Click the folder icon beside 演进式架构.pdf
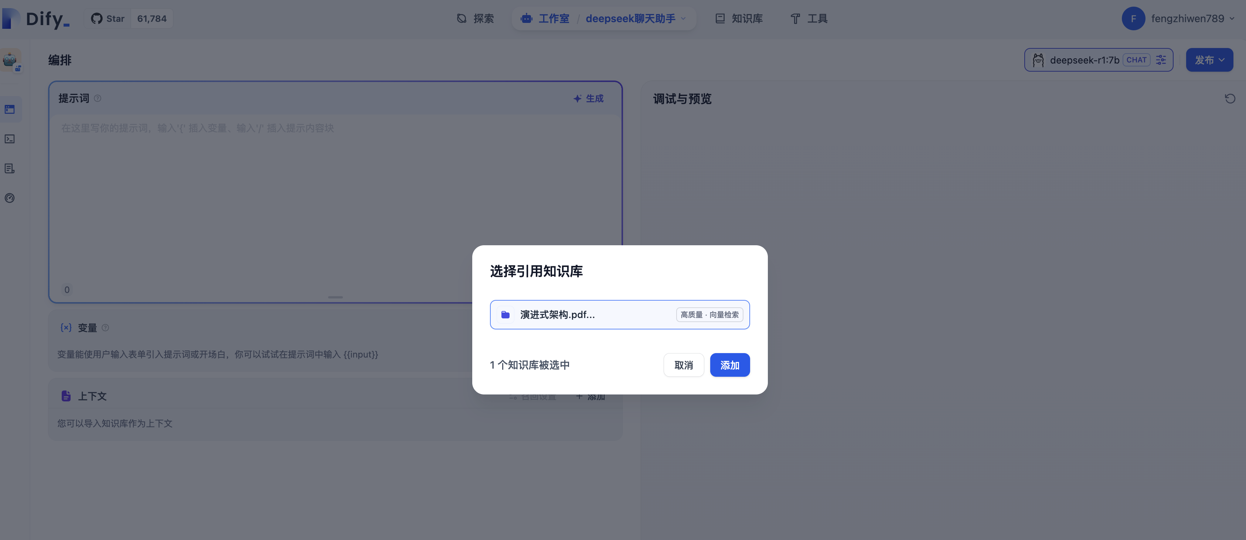 pyautogui.click(x=505, y=315)
